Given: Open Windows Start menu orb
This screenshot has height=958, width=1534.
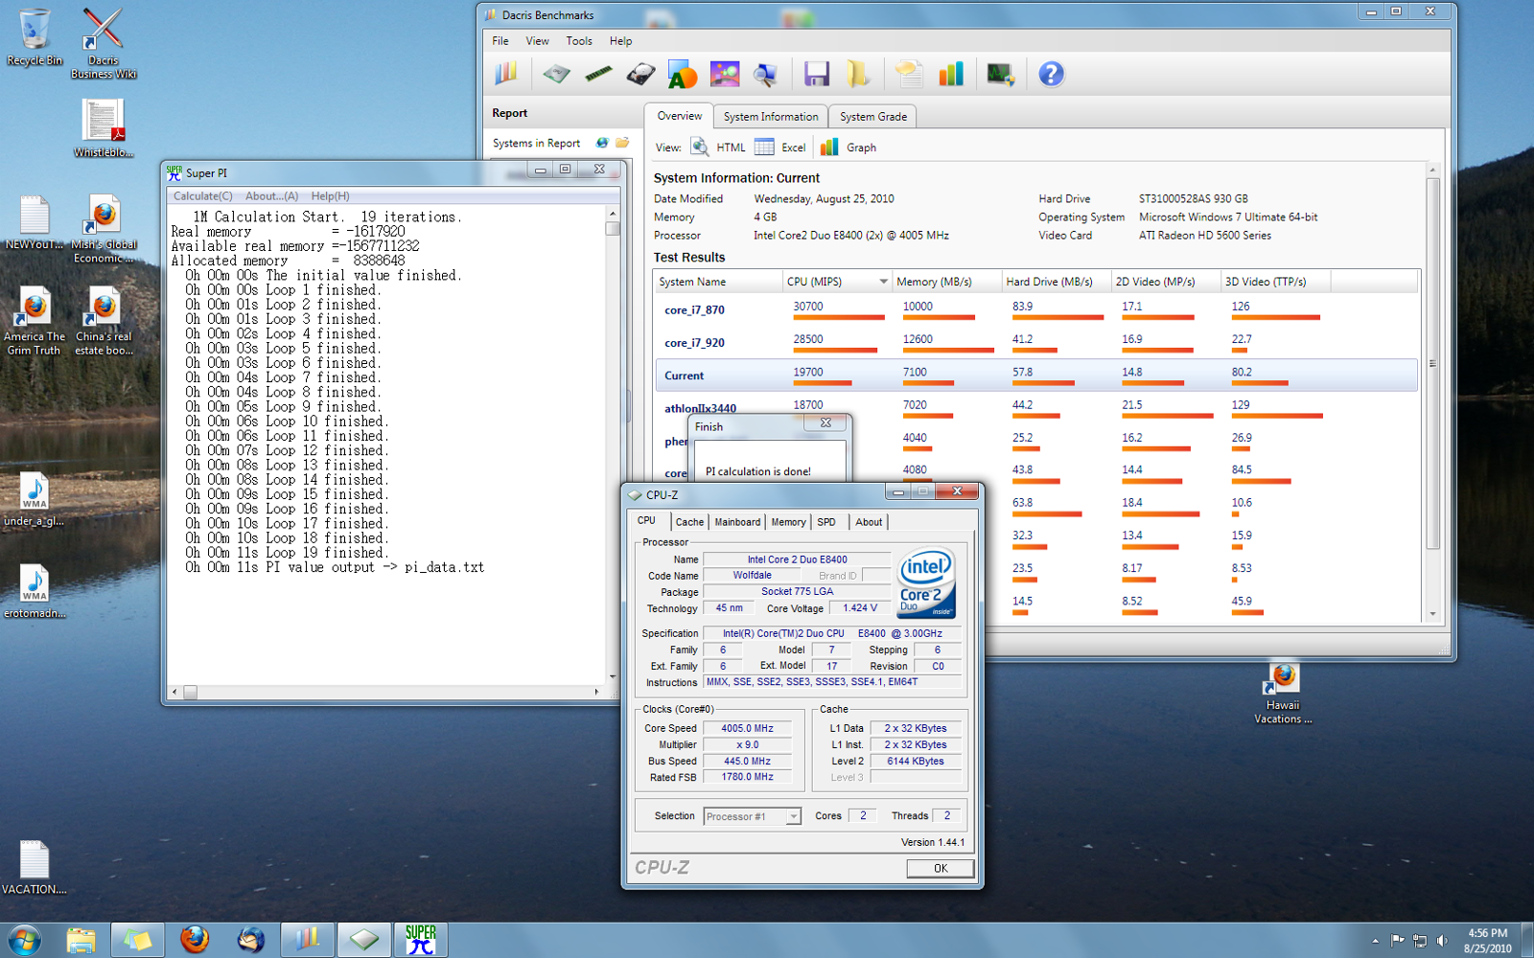Looking at the screenshot, I should pos(24,940).
